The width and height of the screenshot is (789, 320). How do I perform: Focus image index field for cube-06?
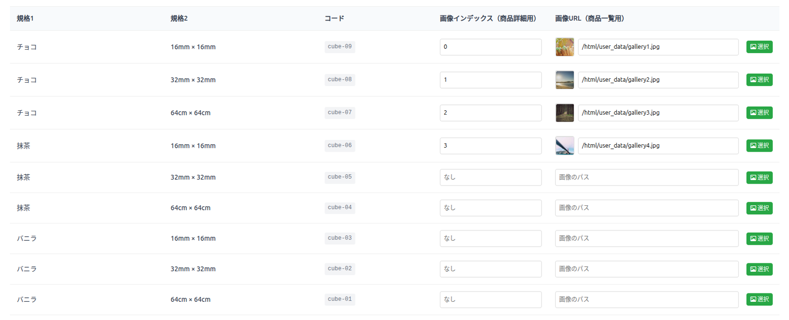pyautogui.click(x=491, y=146)
